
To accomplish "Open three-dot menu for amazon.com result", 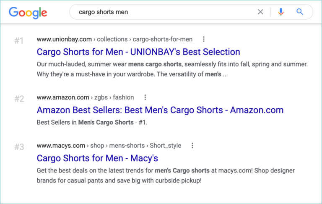I will [145, 97].
